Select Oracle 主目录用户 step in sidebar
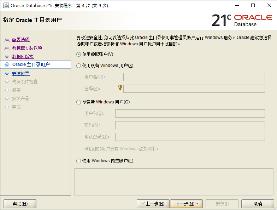 tap(31, 64)
